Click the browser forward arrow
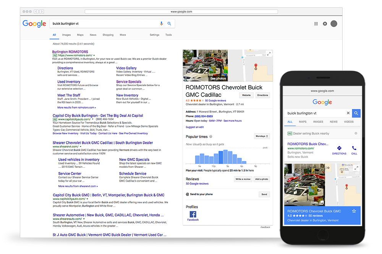382x254 pixels. [42, 11]
